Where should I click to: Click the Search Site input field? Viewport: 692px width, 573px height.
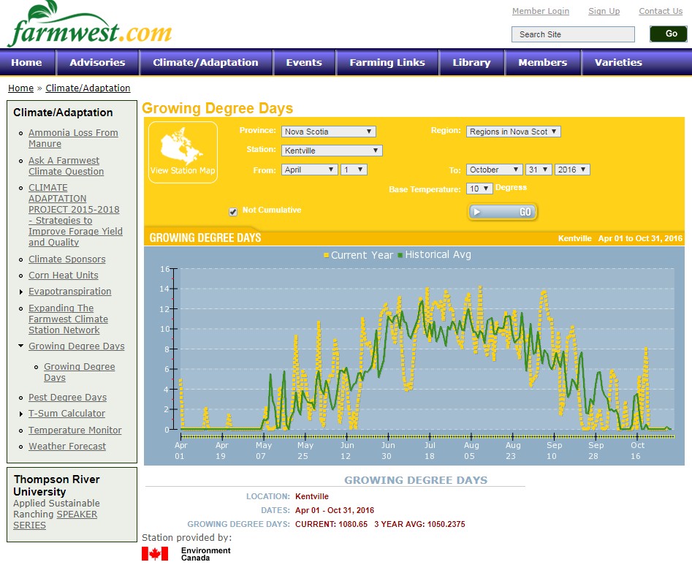click(573, 34)
